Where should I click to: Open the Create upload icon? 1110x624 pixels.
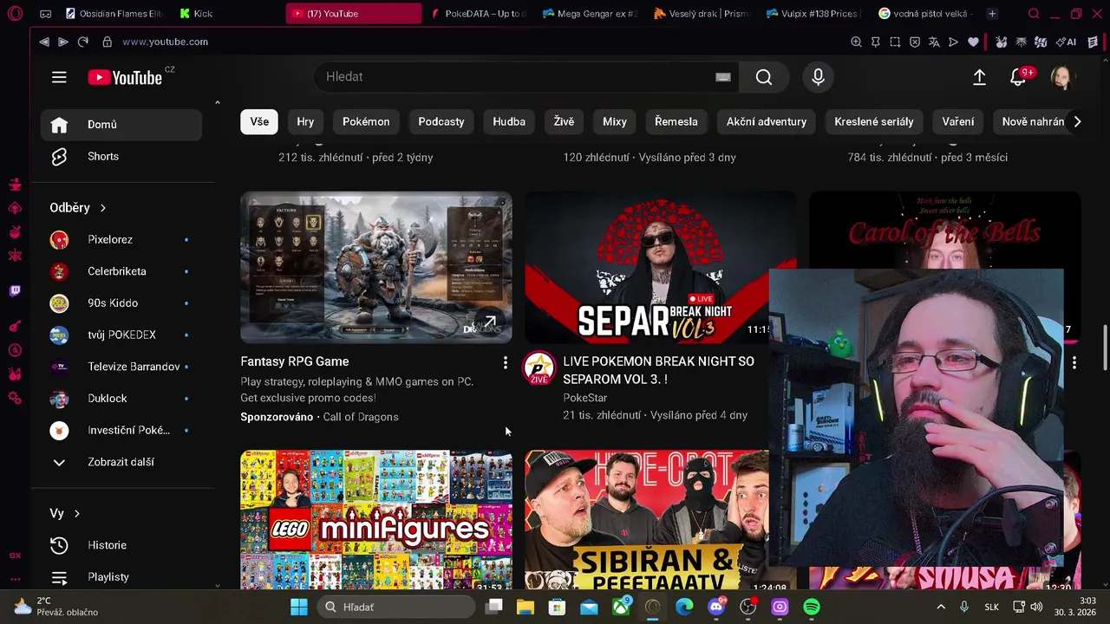coord(979,77)
